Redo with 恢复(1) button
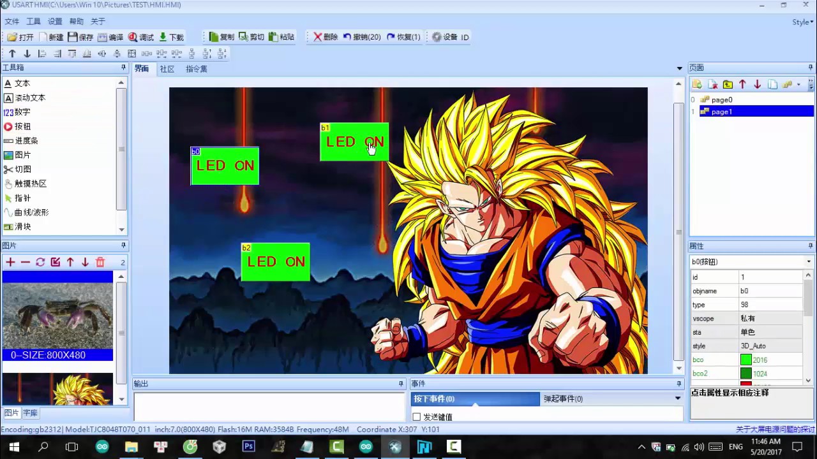Image resolution: width=817 pixels, height=459 pixels. 403,37
